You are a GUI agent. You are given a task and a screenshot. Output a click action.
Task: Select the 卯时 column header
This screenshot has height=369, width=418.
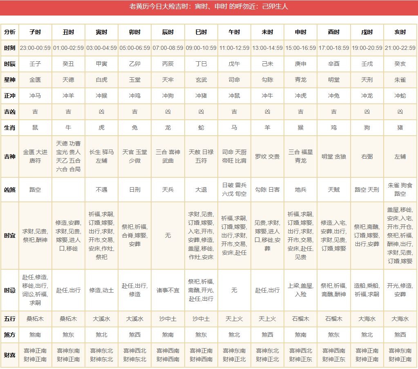tap(134, 32)
